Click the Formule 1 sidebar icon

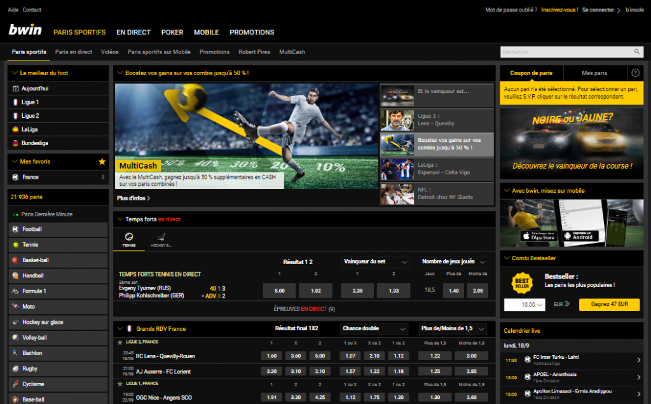(15, 291)
